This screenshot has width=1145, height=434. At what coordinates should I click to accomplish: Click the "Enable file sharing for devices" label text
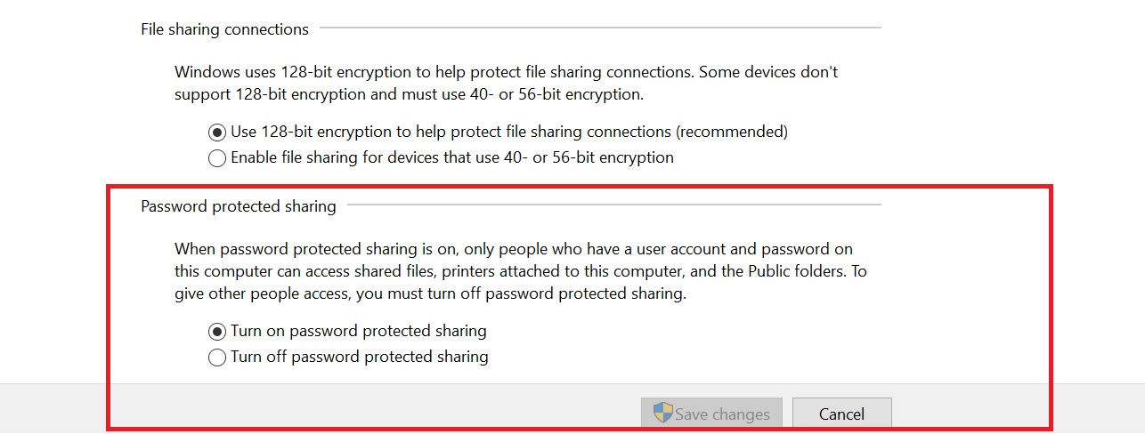pos(452,157)
